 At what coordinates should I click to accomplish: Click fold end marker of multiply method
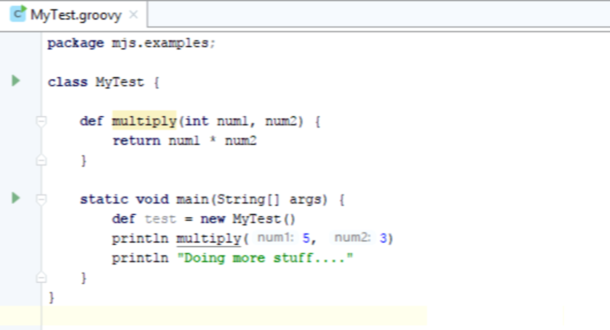(x=41, y=160)
